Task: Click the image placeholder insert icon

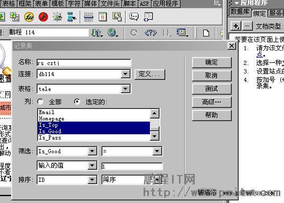Action: [x=14, y=17]
